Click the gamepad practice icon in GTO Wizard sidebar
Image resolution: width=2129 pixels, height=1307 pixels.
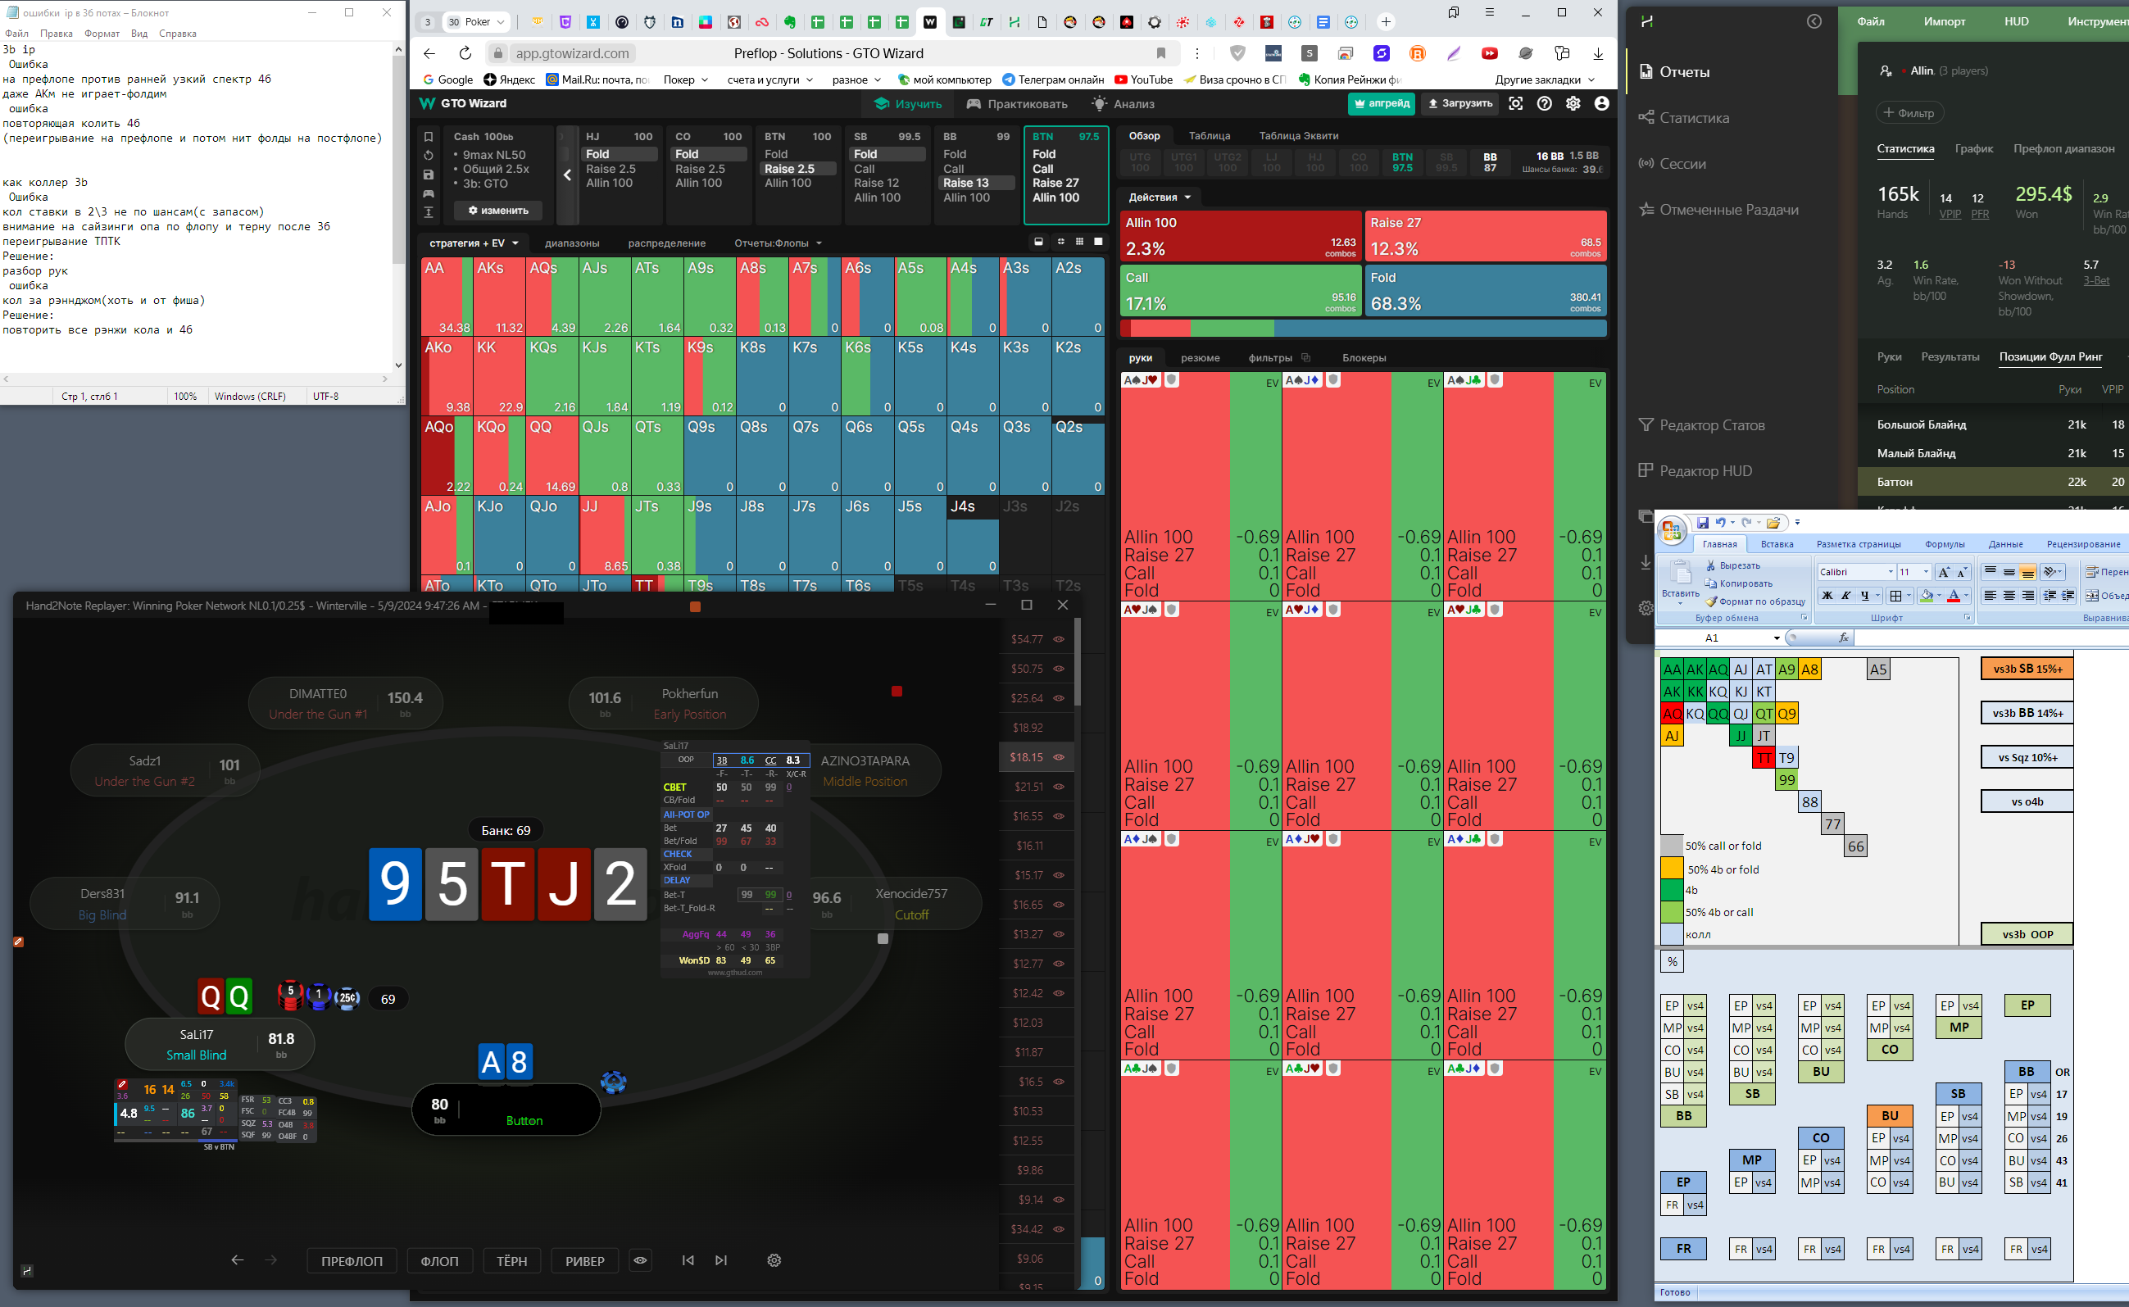[428, 193]
